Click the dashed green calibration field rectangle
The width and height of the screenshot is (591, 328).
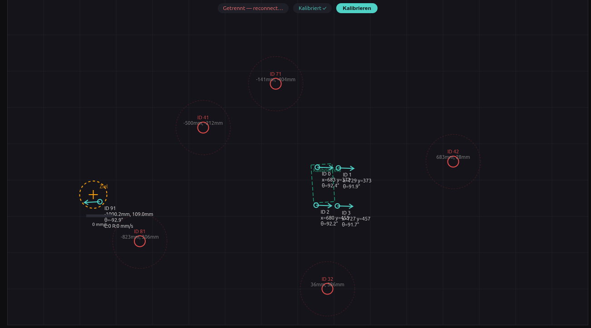click(x=323, y=183)
